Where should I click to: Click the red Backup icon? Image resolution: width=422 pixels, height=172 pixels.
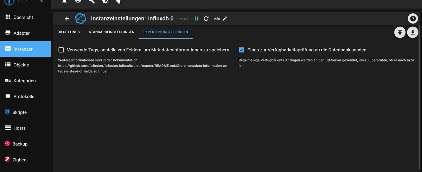pyautogui.click(x=7, y=144)
